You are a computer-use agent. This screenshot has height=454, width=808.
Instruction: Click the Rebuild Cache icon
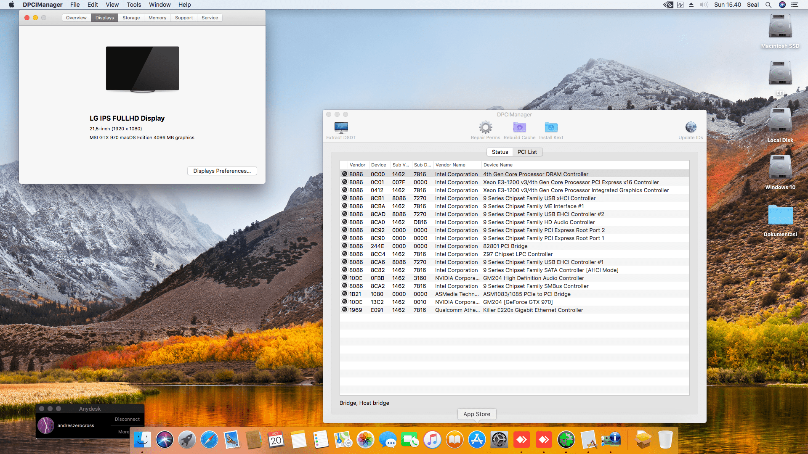pos(519,127)
